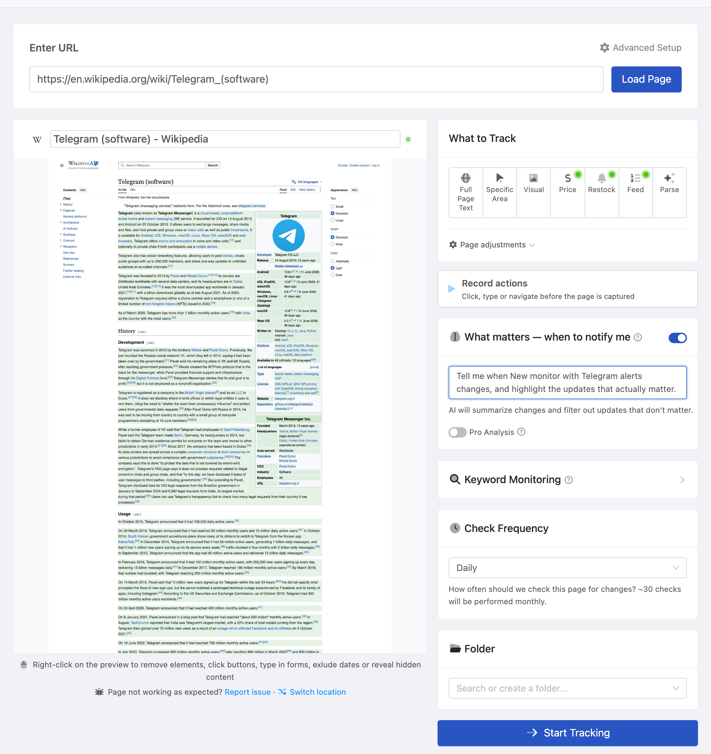This screenshot has height=754, width=711.
Task: Select the Price dollar icon
Action: pos(568,178)
